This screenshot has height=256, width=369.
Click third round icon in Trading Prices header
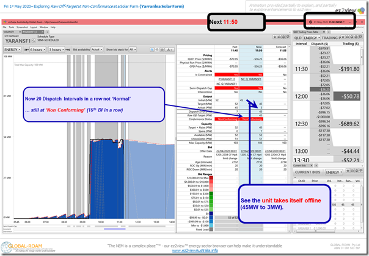click(352, 37)
